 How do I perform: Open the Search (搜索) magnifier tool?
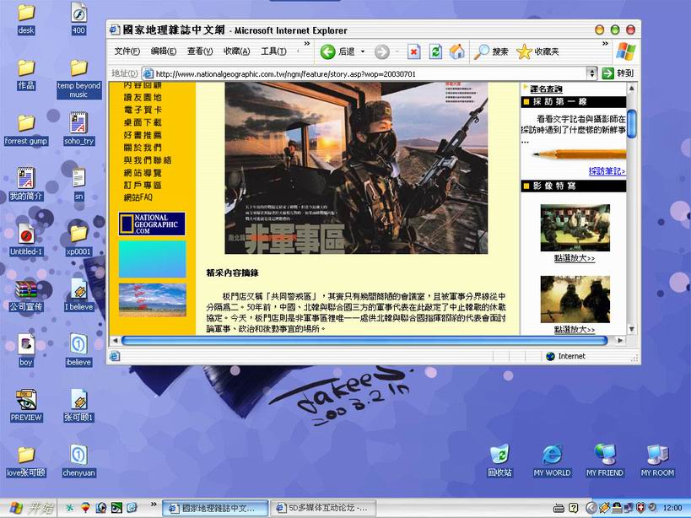coord(490,52)
